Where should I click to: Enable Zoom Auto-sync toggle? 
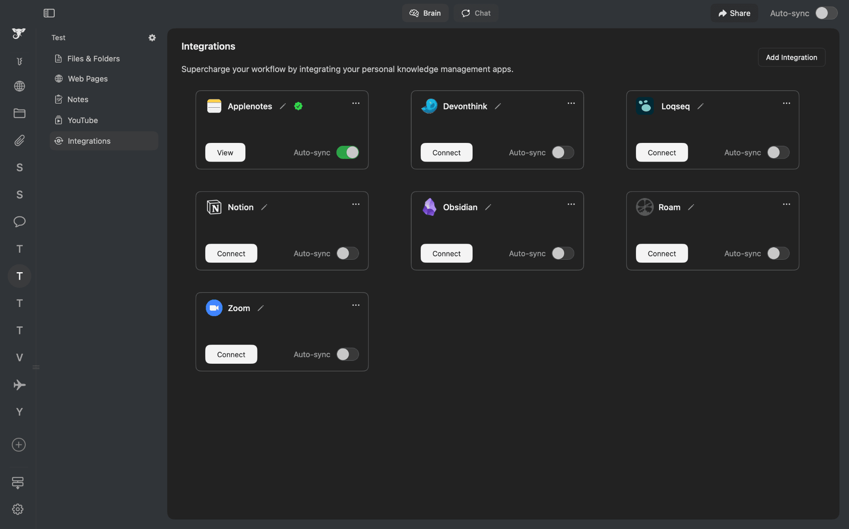(x=347, y=355)
